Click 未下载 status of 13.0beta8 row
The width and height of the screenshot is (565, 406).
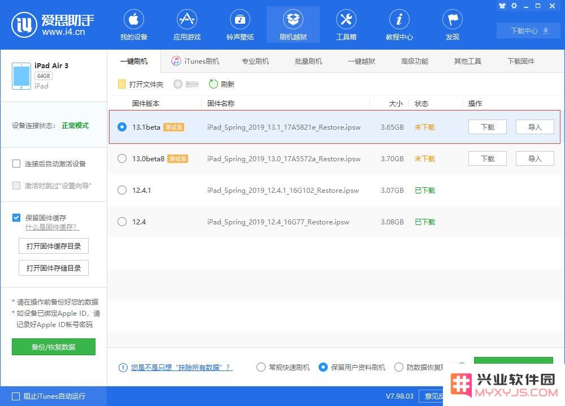coord(425,158)
